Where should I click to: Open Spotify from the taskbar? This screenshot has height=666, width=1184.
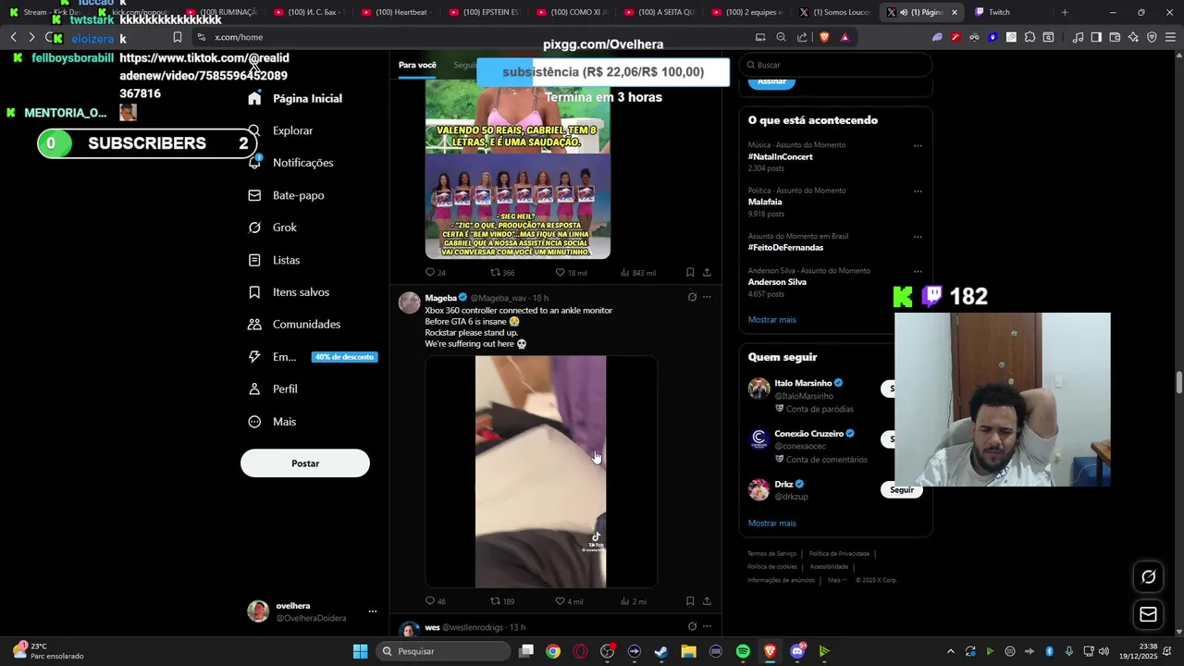[x=743, y=651]
